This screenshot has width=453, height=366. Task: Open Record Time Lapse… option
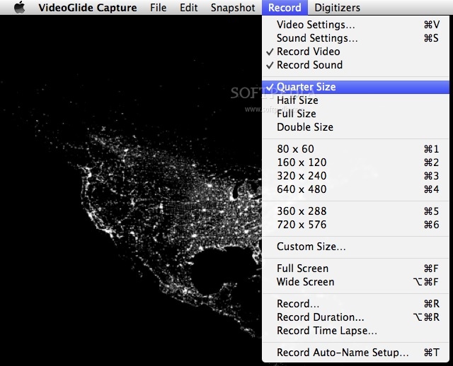tap(326, 331)
